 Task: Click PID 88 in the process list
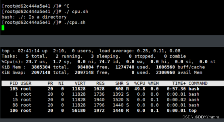click(15, 105)
